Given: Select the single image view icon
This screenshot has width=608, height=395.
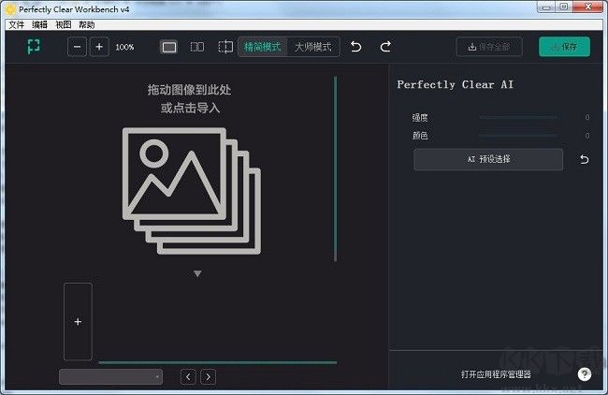Looking at the screenshot, I should coord(168,47).
